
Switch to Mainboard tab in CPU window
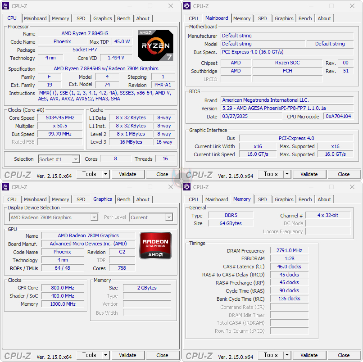point(35,18)
